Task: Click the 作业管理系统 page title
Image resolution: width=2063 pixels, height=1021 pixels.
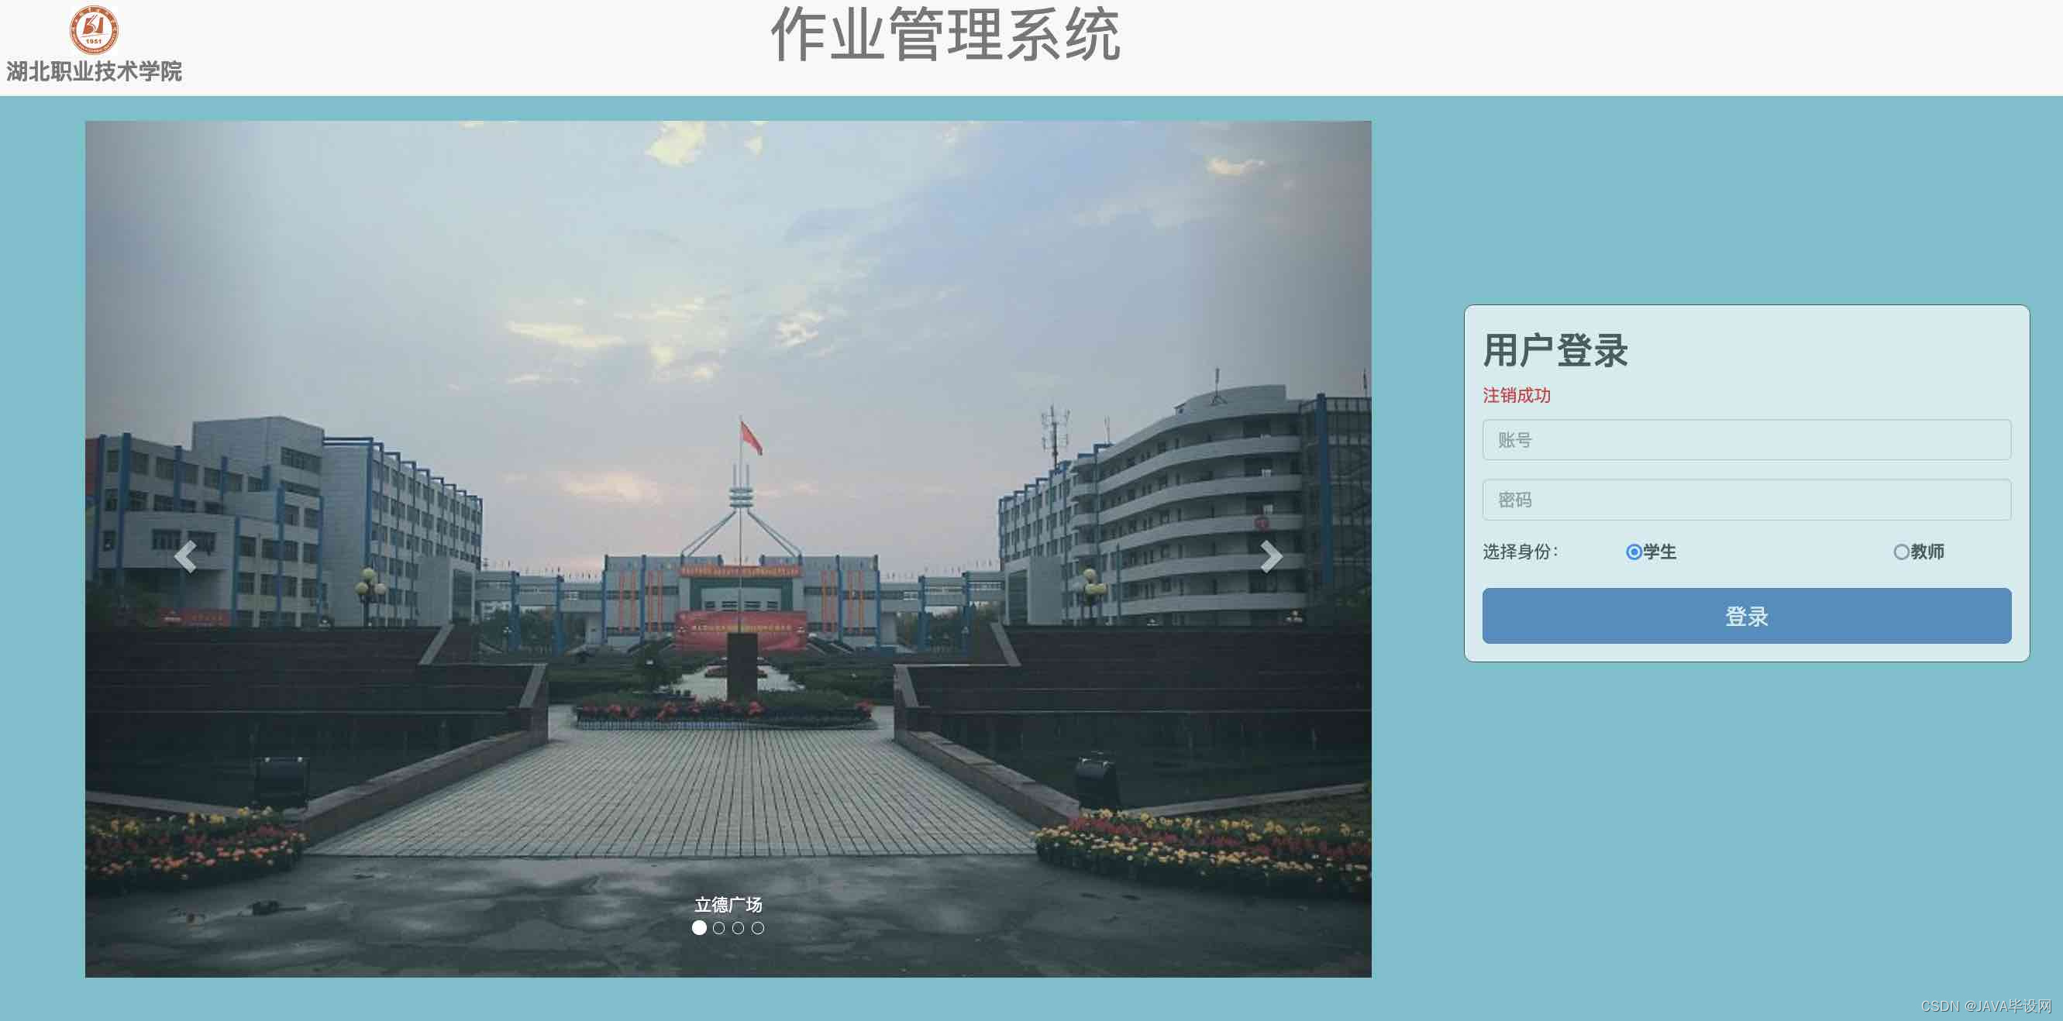Action: click(945, 34)
